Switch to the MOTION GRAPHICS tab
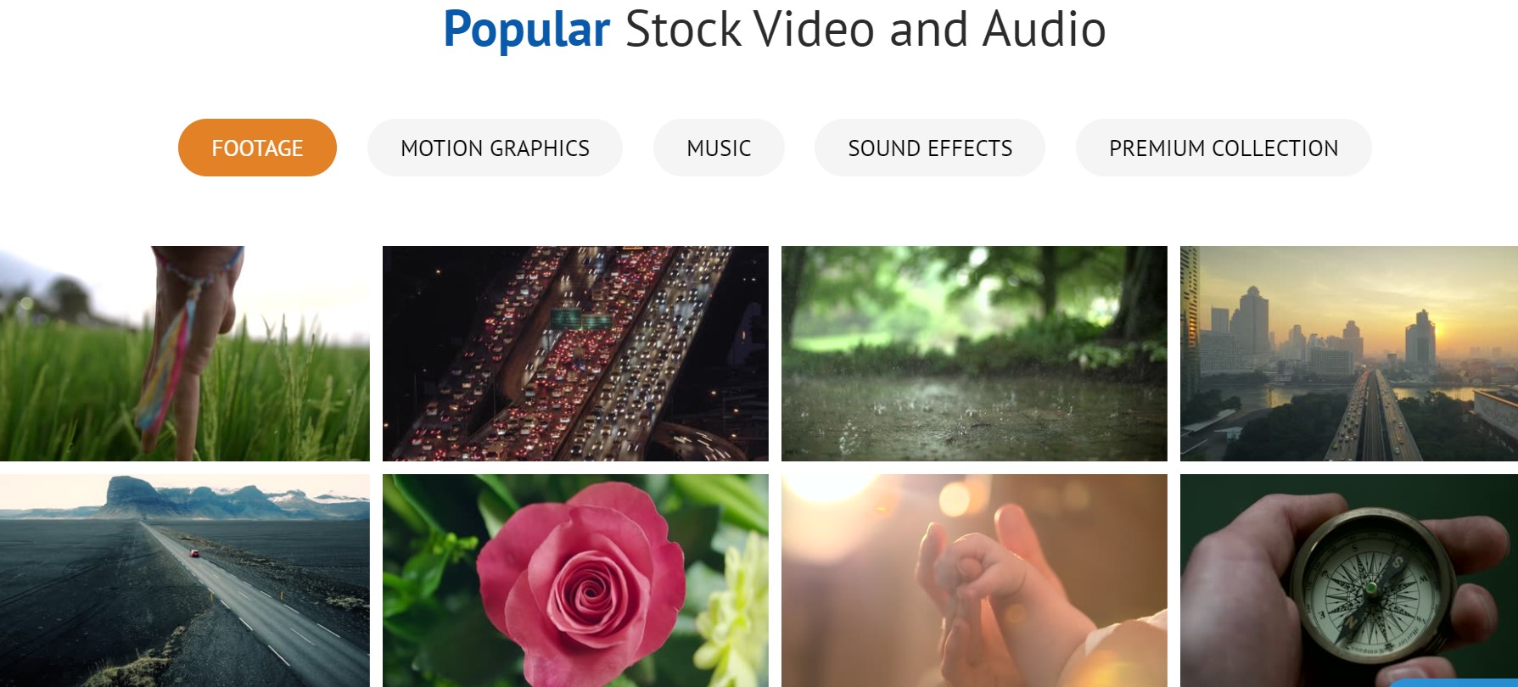The width and height of the screenshot is (1518, 687). (x=495, y=148)
